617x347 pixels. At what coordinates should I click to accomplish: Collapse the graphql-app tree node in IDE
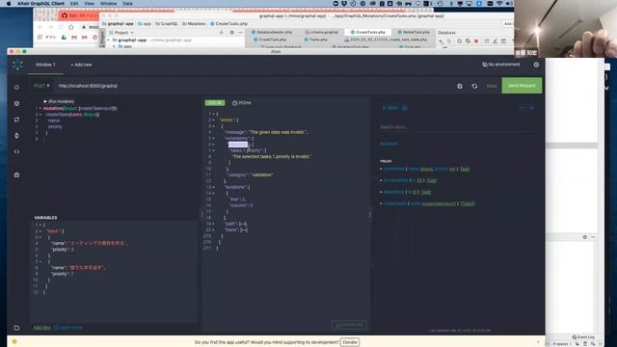pyautogui.click(x=109, y=40)
